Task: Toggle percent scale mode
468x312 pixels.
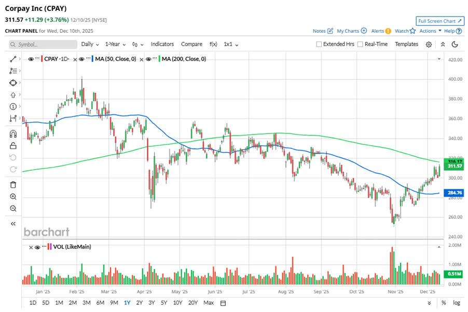Action: tap(444, 303)
